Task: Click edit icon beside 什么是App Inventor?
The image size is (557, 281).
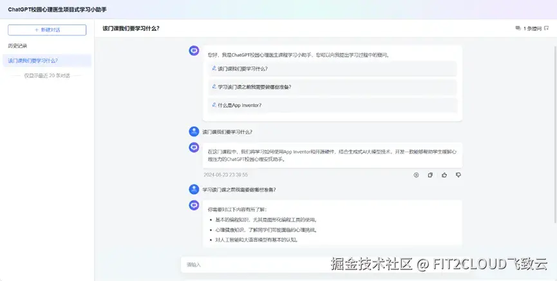Action: [214, 105]
